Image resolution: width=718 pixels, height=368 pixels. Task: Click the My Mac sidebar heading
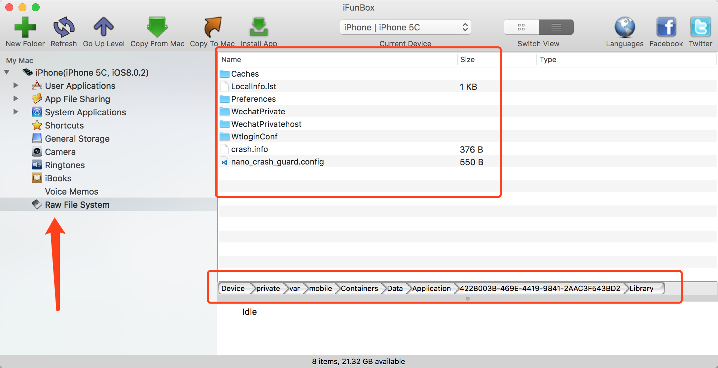click(x=19, y=60)
